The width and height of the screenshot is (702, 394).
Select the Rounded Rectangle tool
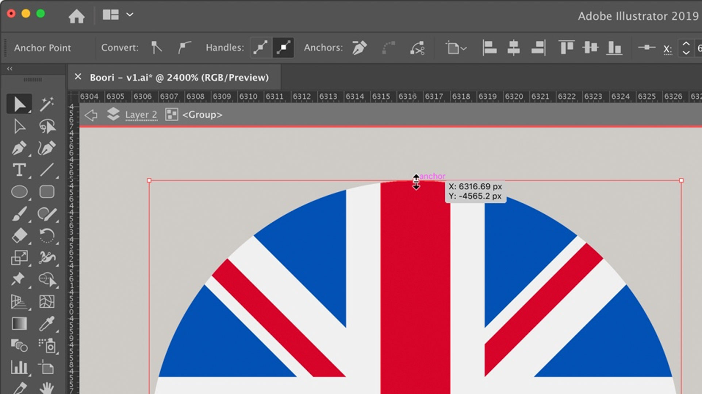47,192
